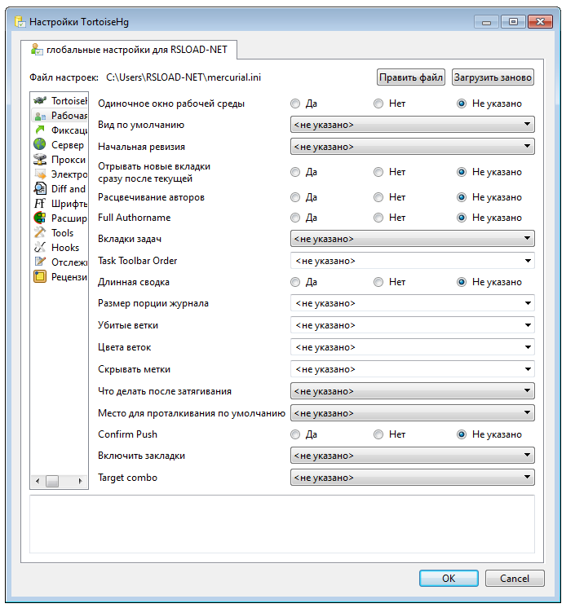Open the Workbench (Рабочая) settings icon
Viewport: 575px width, 608px height.
pos(40,116)
